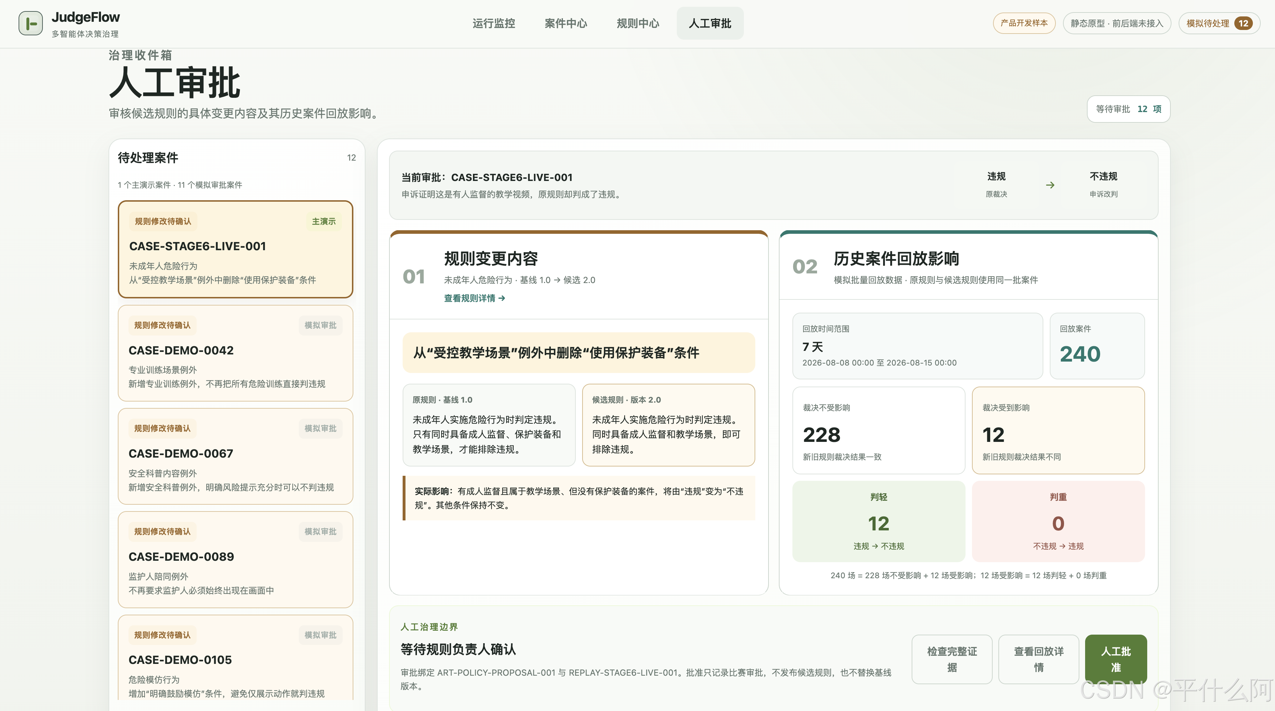This screenshot has width=1275, height=711.
Task: Click the 主演示 tag on the live case
Action: click(x=324, y=221)
